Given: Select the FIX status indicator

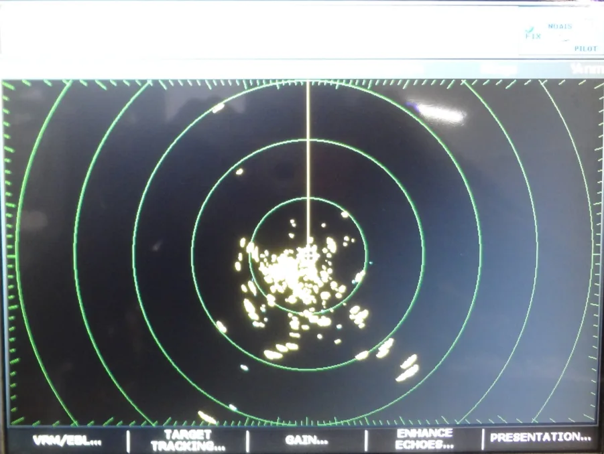Looking at the screenshot, I should click(533, 34).
